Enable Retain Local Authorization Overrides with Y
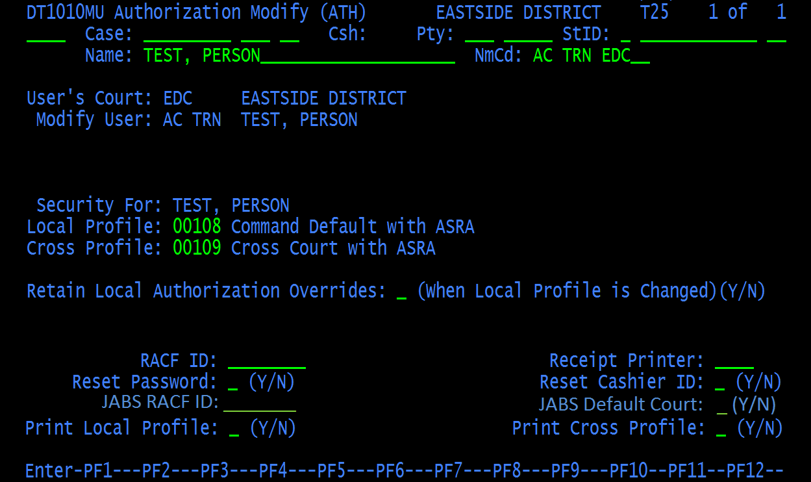 coord(401,292)
